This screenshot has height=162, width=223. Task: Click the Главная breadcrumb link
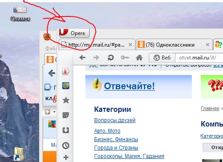coord(210,108)
